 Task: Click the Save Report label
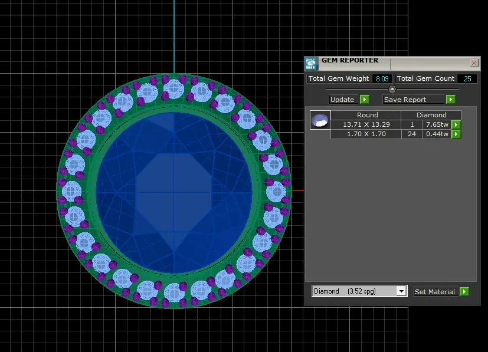414,100
